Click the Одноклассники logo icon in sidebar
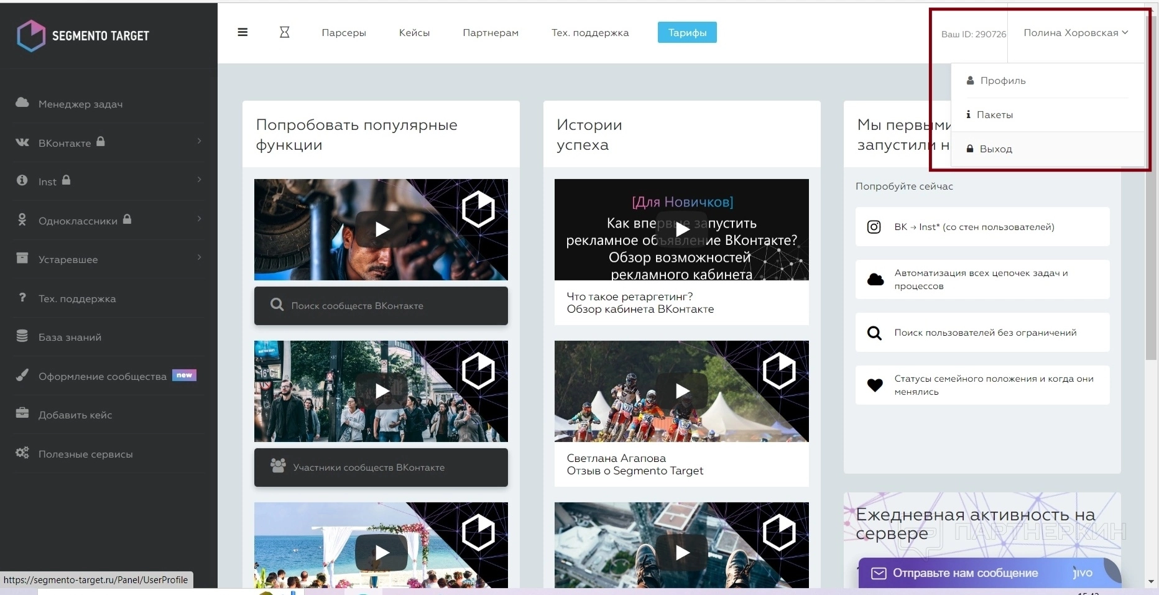This screenshot has width=1159, height=595. 22,219
